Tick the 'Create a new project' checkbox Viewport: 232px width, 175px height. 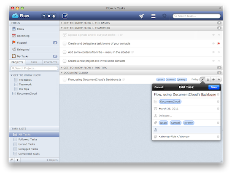[x=65, y=61]
